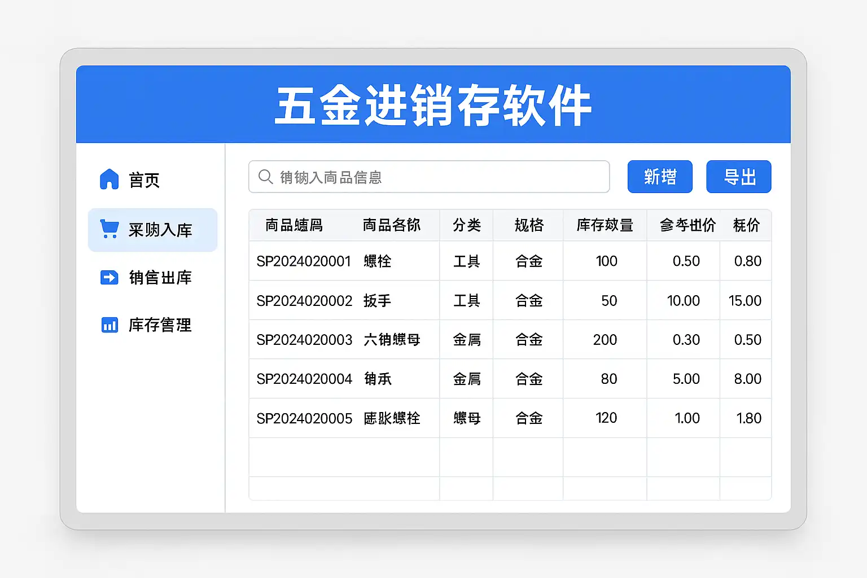Screen dimensions: 867x578
Task: Go to 库存管理 section
Action: pos(160,325)
